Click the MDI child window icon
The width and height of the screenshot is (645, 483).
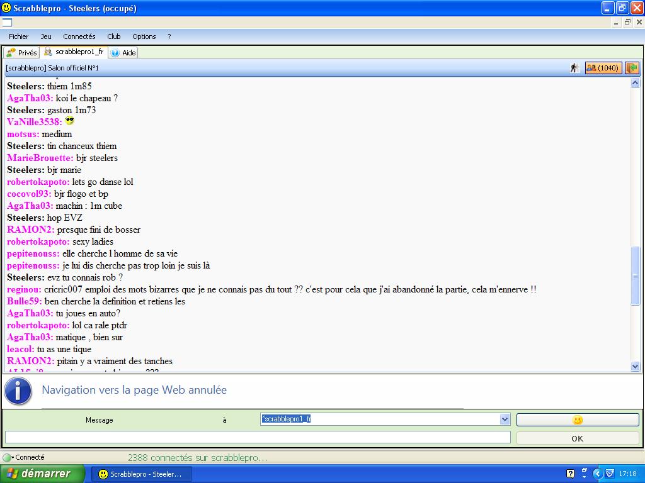coord(7,22)
